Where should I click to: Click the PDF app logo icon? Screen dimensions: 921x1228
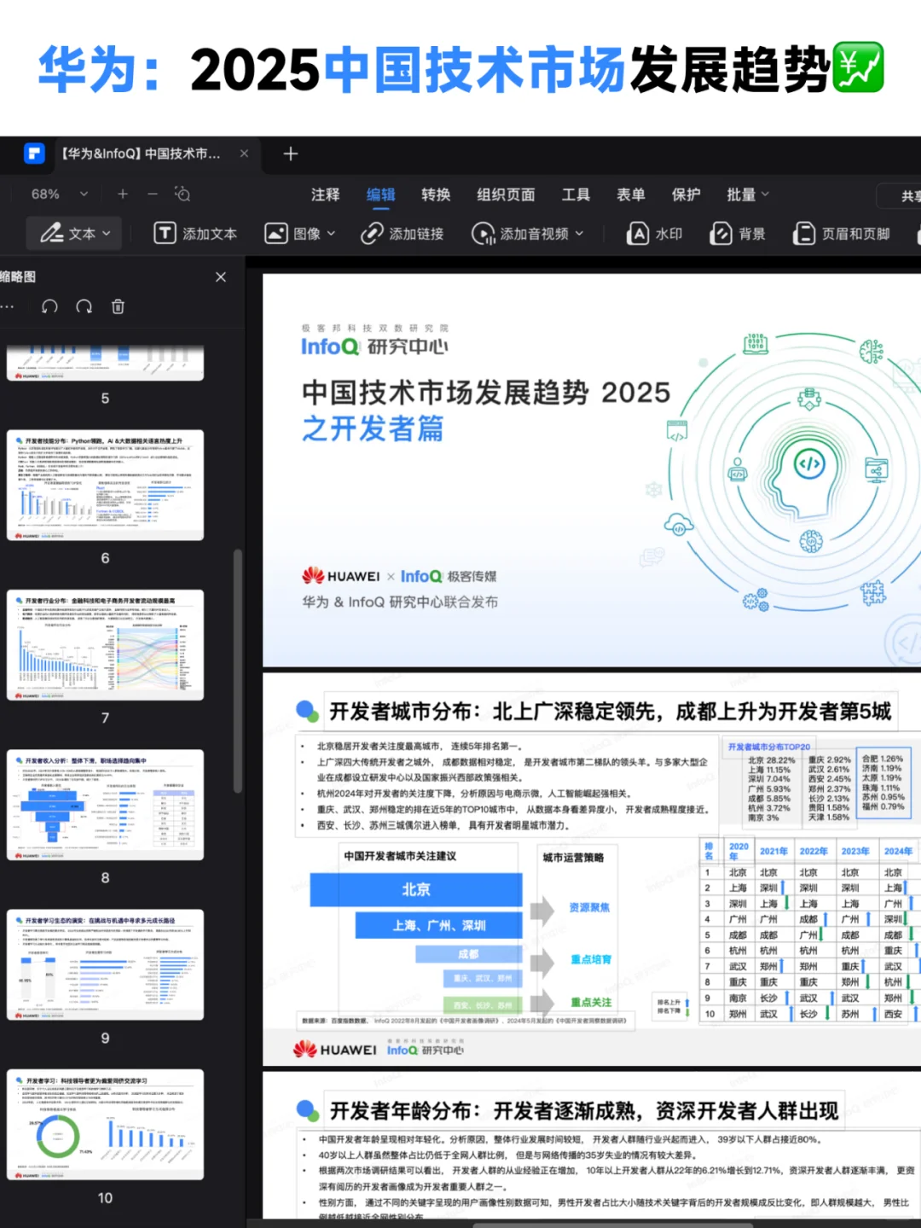pos(34,154)
